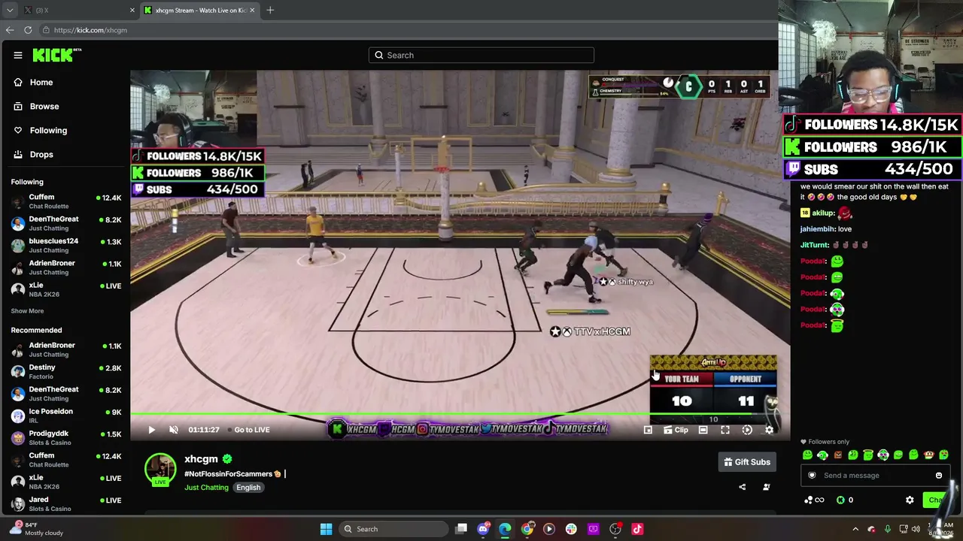The image size is (963, 541).
Task: Click the Windows taskbar search box
Action: 392,529
